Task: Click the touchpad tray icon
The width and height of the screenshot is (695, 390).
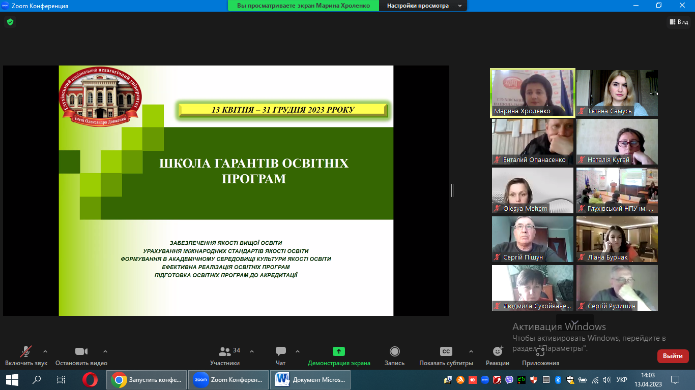Action: click(x=546, y=379)
